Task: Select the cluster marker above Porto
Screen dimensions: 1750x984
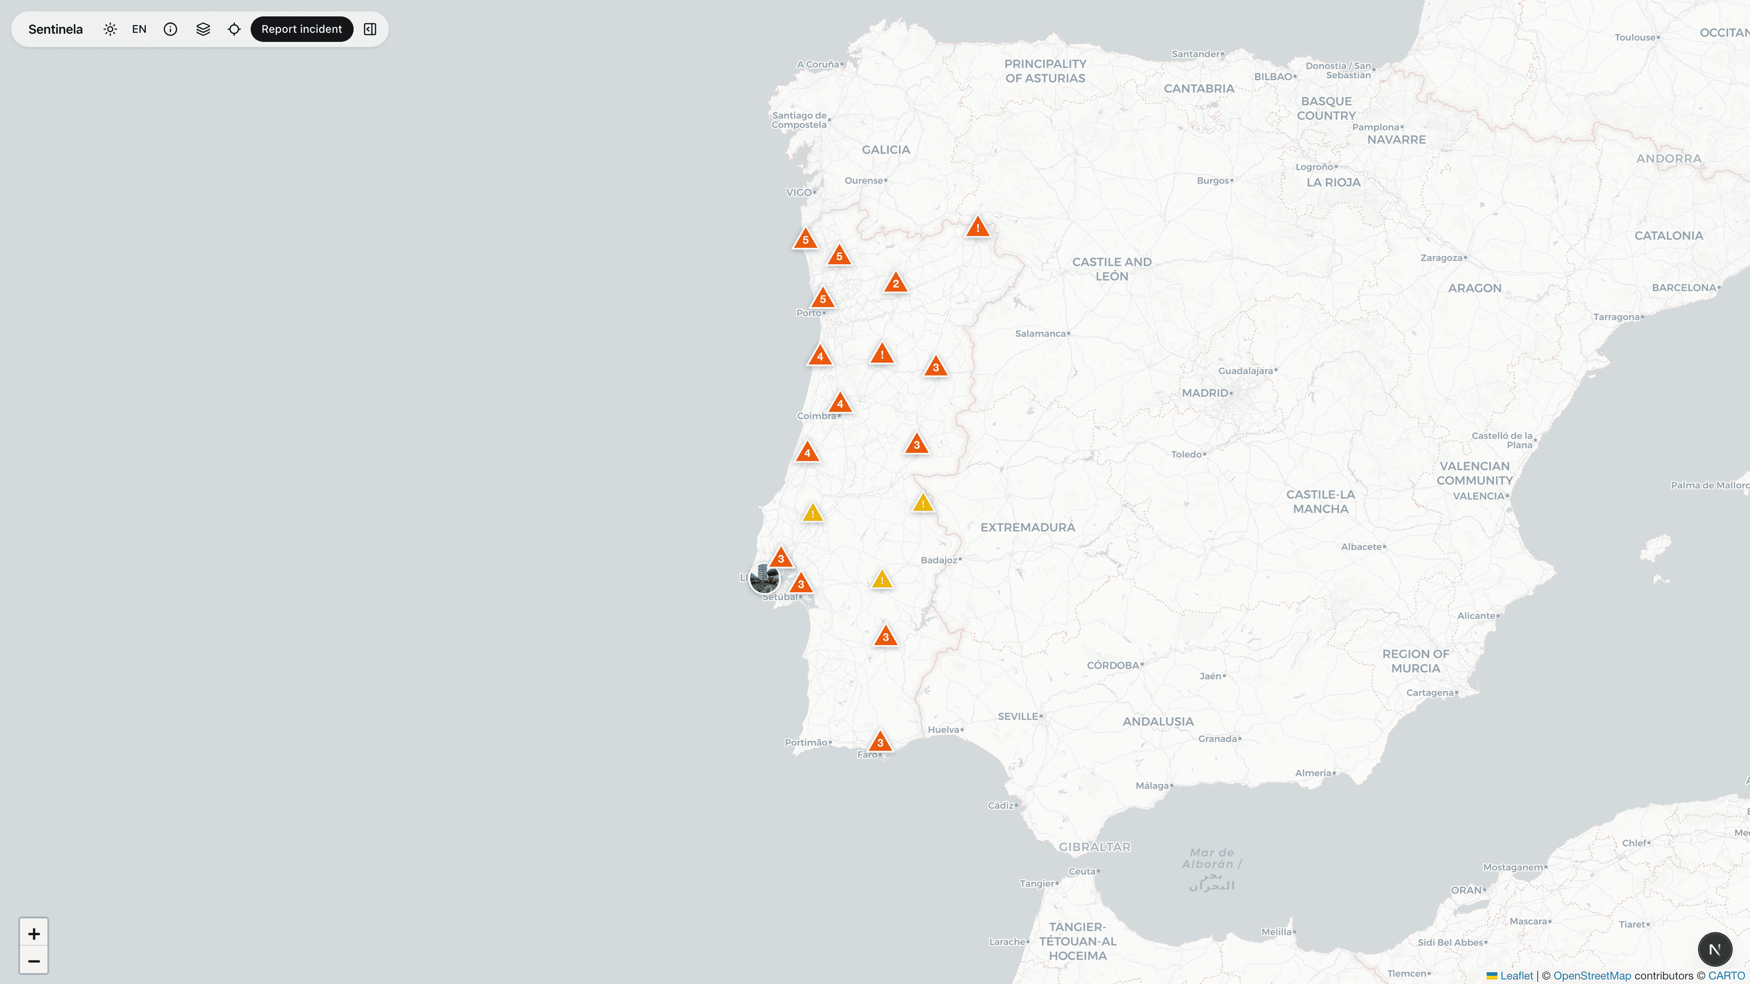Action: 823,298
